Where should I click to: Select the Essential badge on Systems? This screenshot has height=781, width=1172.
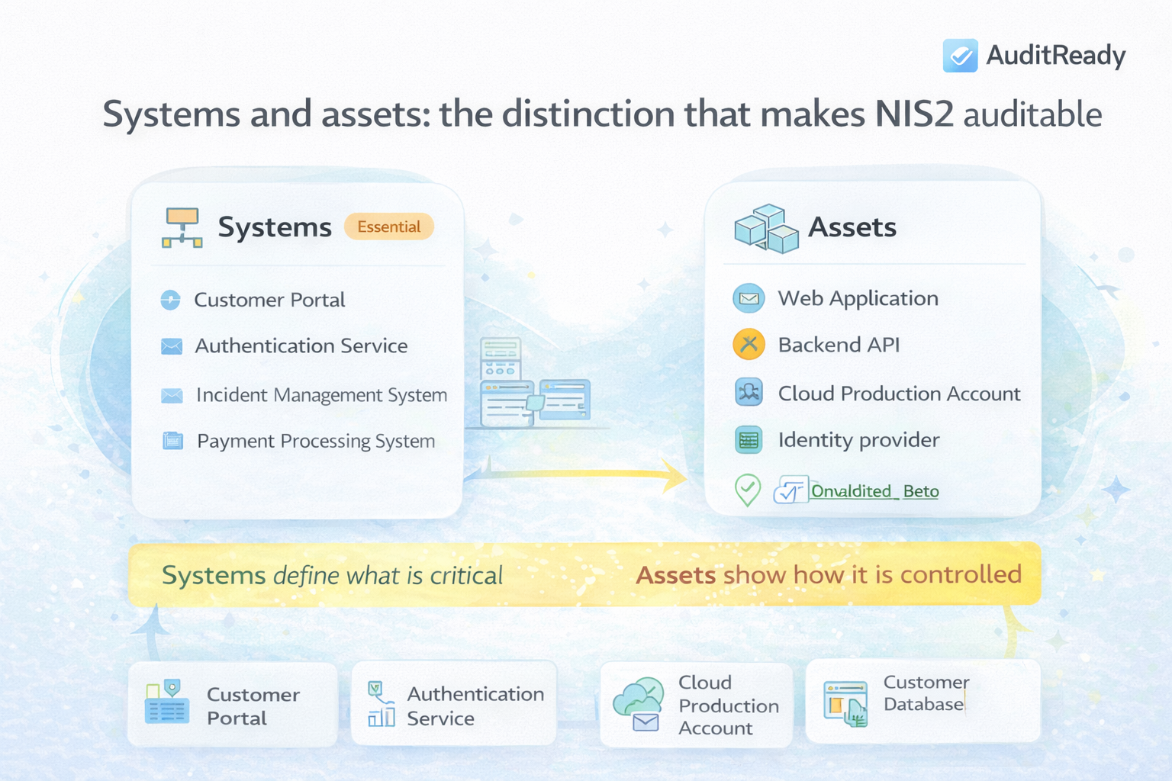click(x=388, y=227)
